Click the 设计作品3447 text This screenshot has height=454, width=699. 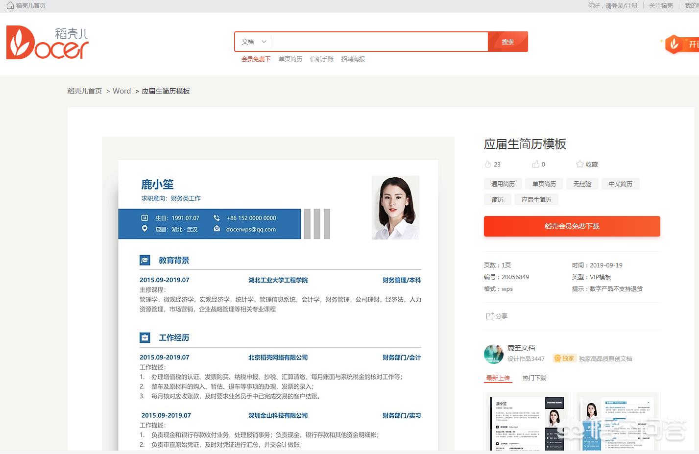[x=526, y=358]
